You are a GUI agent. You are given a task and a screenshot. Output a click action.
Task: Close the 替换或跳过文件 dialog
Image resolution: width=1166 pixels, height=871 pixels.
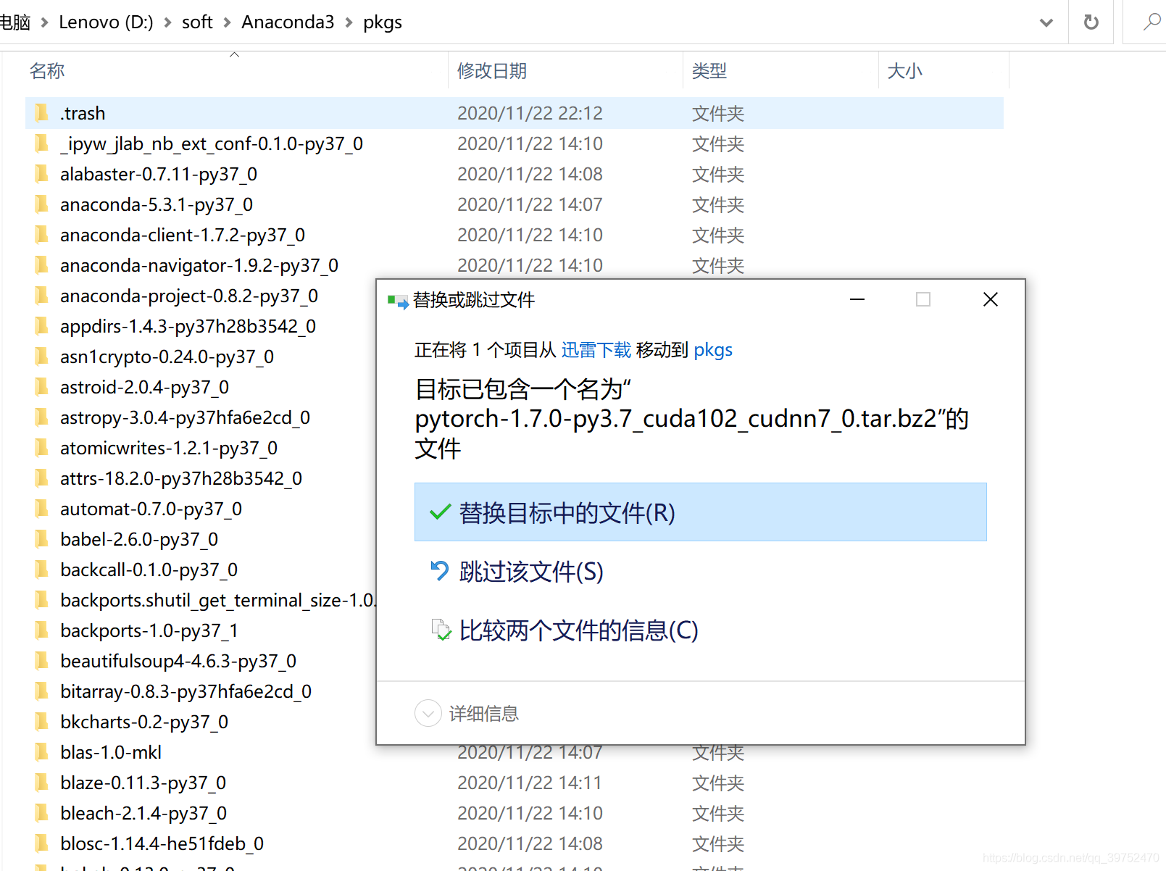point(991,299)
